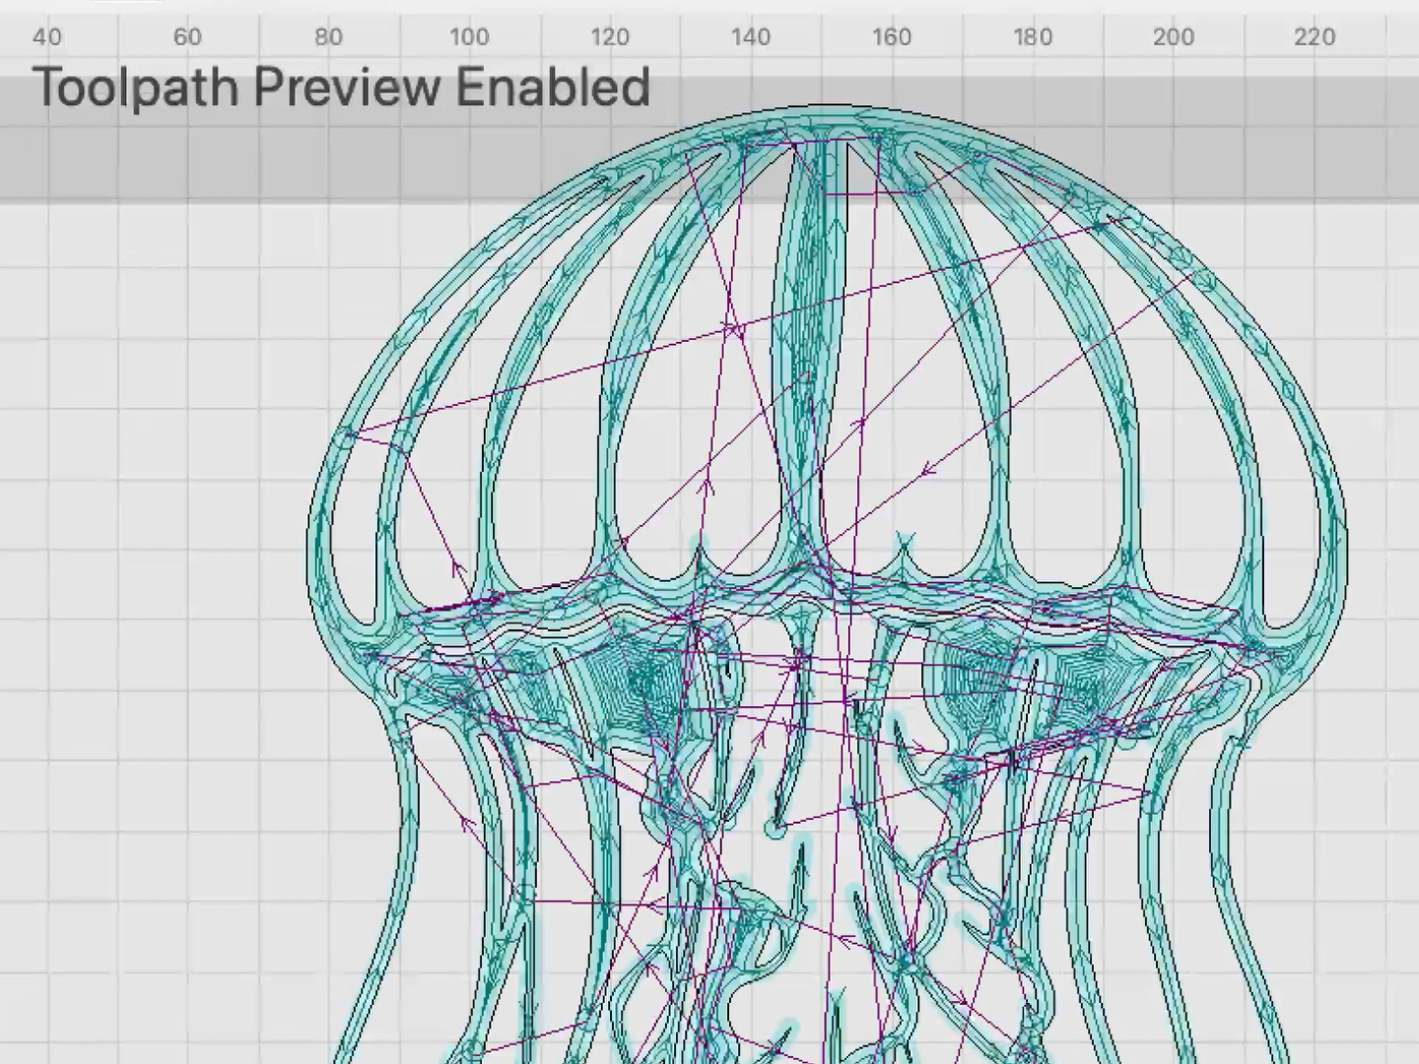Click the ruler mark labeled 40

46,37
